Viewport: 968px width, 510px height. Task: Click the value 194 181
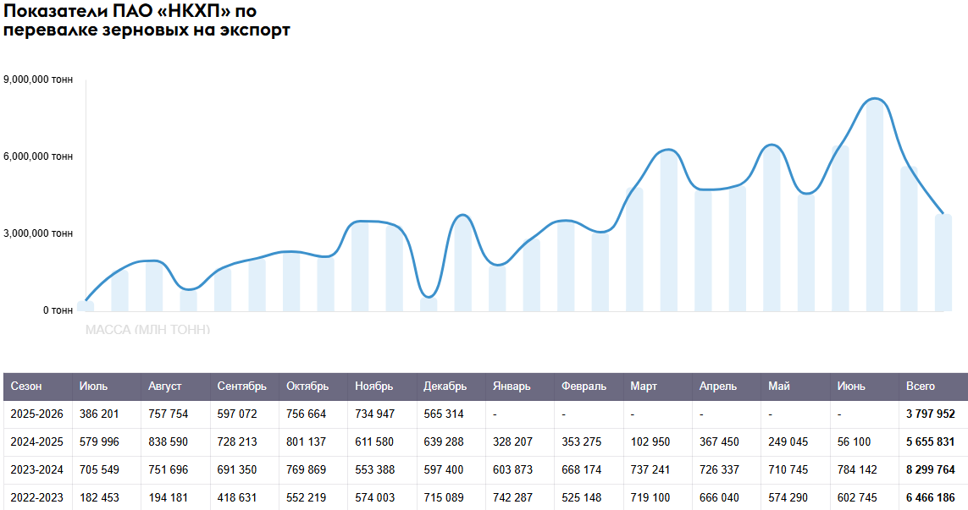pyautogui.click(x=168, y=497)
